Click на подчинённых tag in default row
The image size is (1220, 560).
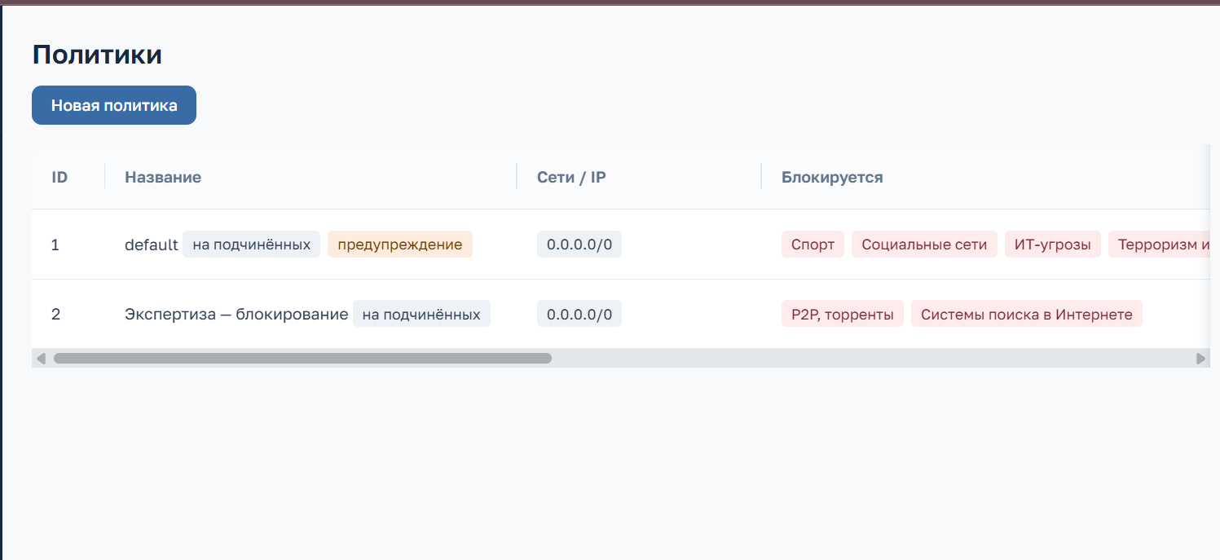pos(251,245)
